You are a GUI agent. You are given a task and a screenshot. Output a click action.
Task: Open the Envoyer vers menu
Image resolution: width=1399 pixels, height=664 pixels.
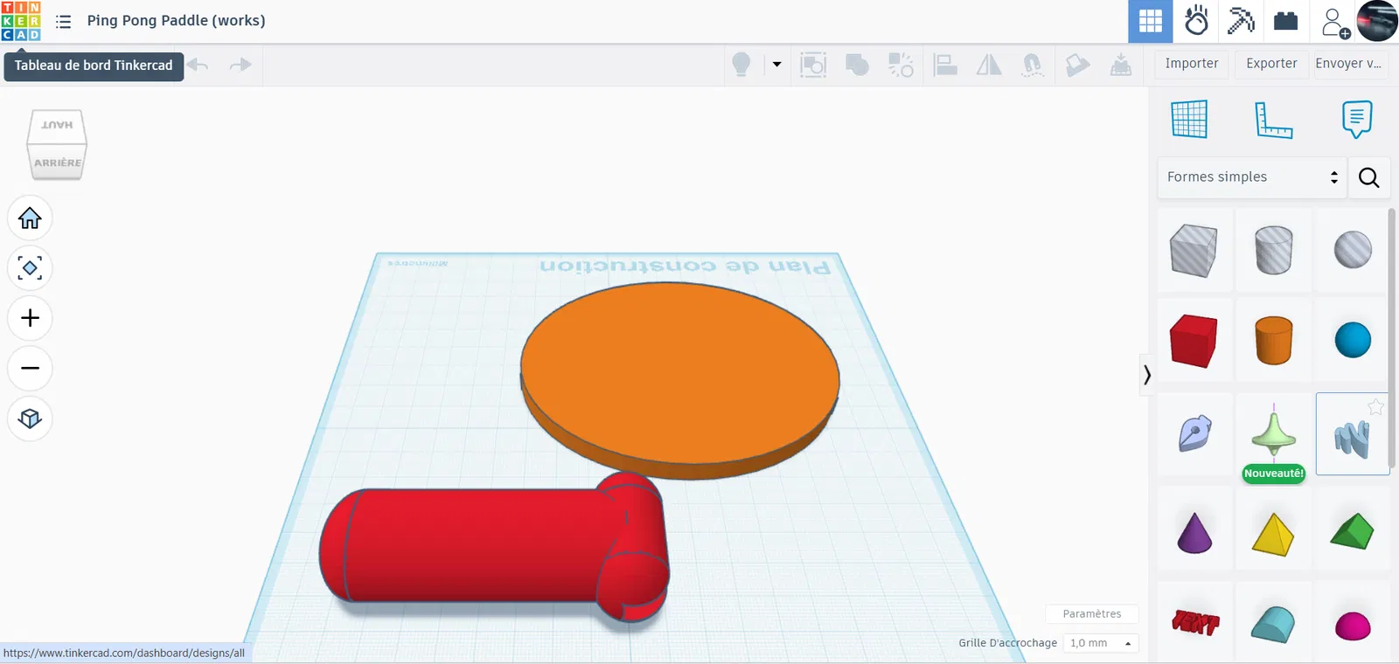[1350, 64]
